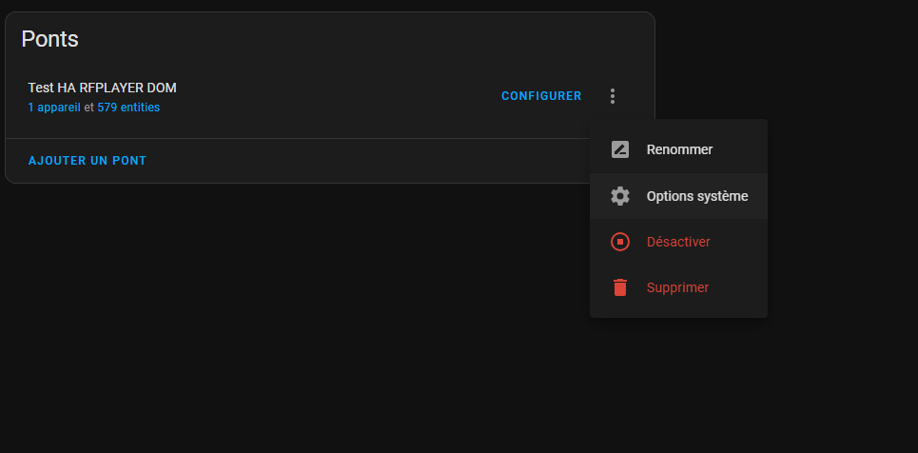Open the three-dot overflow menu
This screenshot has height=453, width=918.
click(x=613, y=96)
